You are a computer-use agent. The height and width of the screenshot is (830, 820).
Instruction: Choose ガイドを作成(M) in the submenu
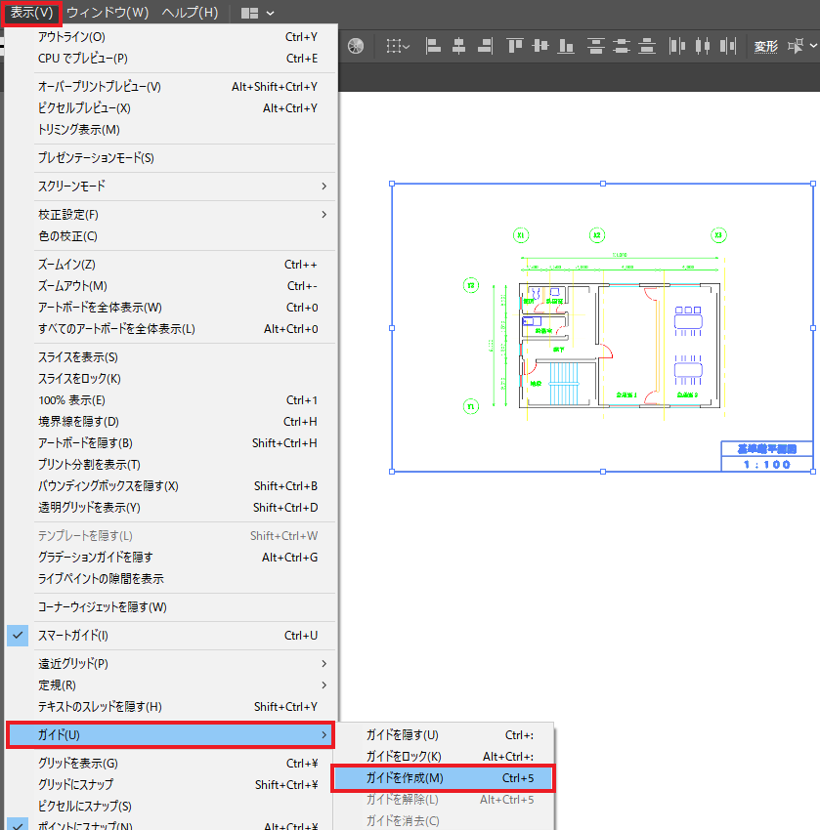coord(444,778)
